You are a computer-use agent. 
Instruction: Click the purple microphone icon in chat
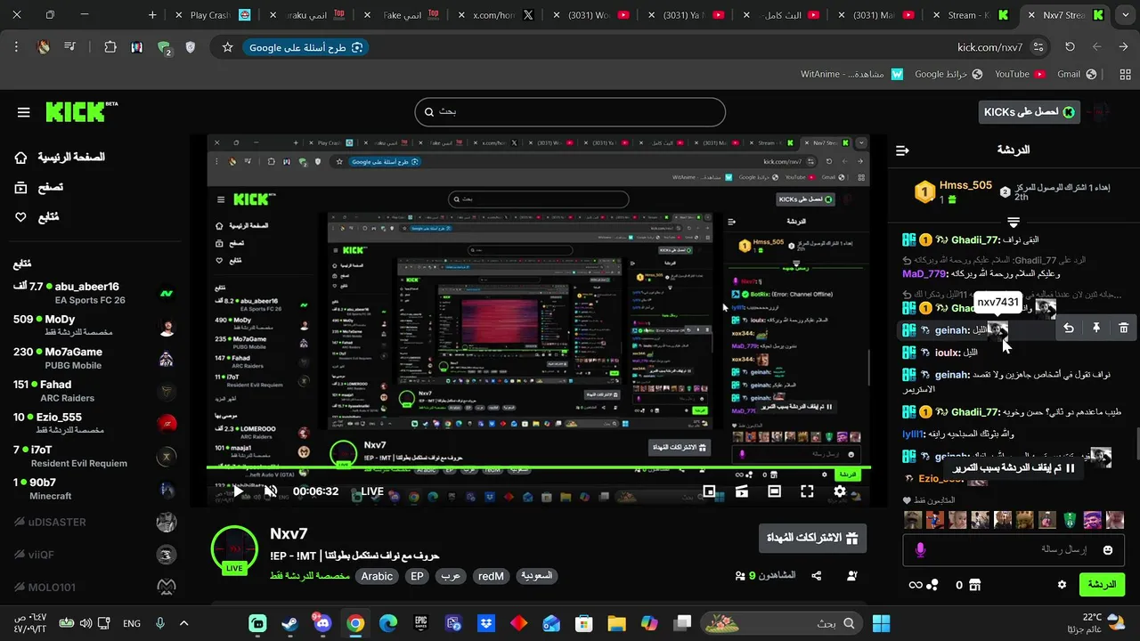coord(921,550)
